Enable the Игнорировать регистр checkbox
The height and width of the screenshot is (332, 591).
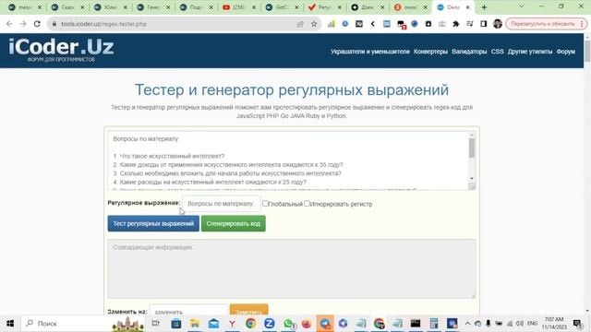307,204
